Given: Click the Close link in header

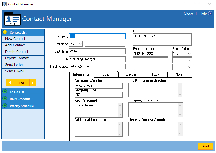Looking at the screenshot, I should click(x=188, y=14).
